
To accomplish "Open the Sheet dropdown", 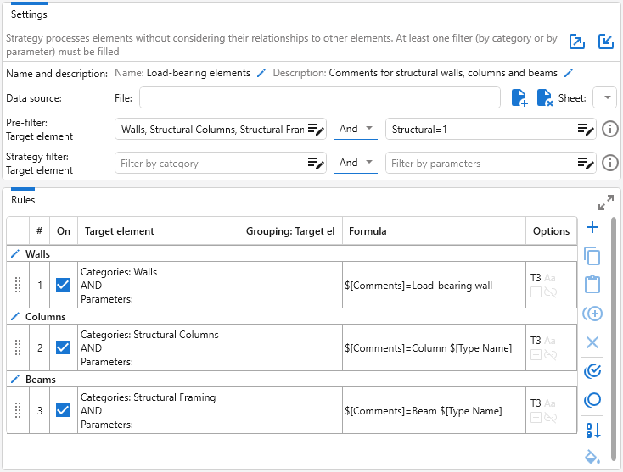I will [x=604, y=97].
